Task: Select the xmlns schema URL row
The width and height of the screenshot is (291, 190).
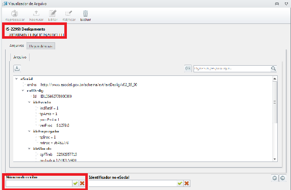Action: click(82, 85)
